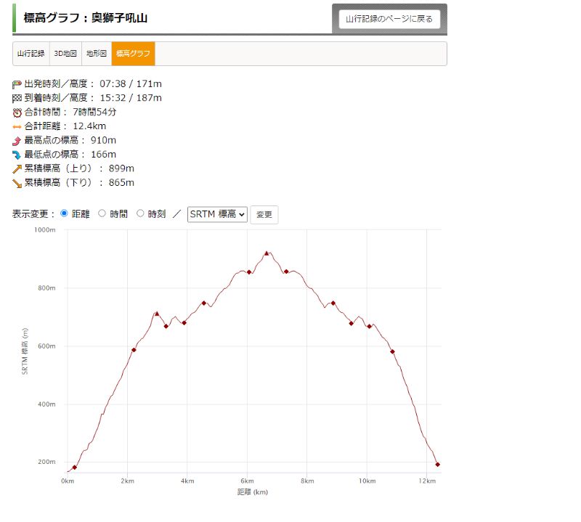The image size is (581, 522).
Task: Click the lowest point icon beside 最低点の標高
Action: 17,155
